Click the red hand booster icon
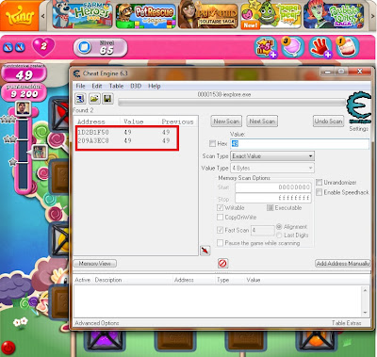The height and width of the screenshot is (357, 377). [320, 47]
